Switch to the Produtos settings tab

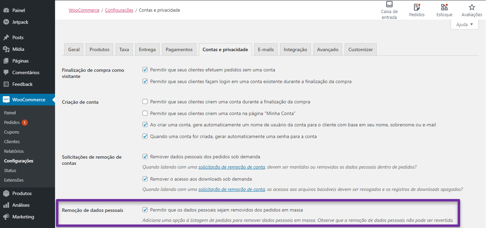(99, 49)
